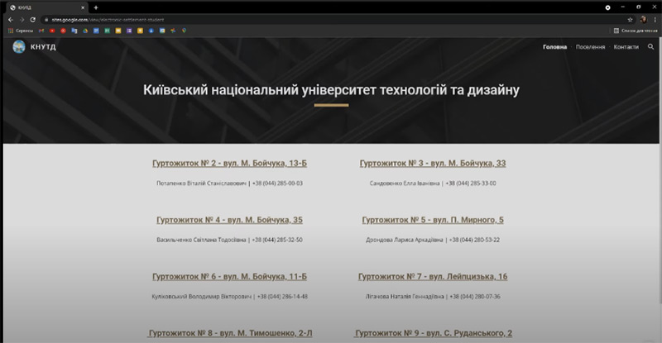Image resolution: width=662 pixels, height=343 pixels.
Task: Open the Поселення navigation item
Action: (590, 47)
